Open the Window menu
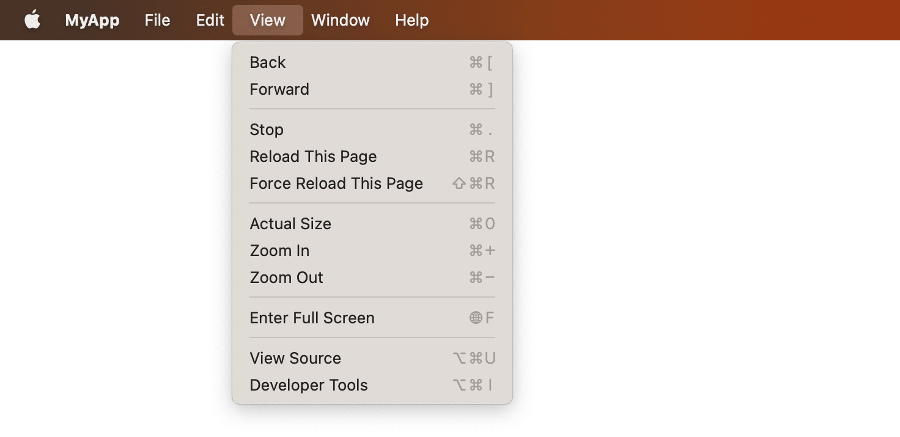 (340, 20)
